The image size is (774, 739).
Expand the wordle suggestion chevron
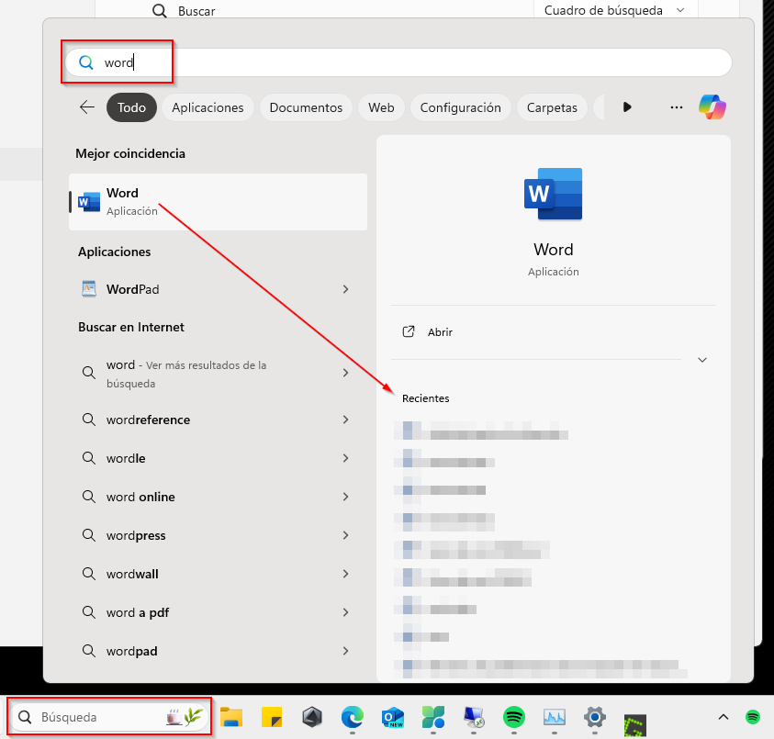pos(345,458)
